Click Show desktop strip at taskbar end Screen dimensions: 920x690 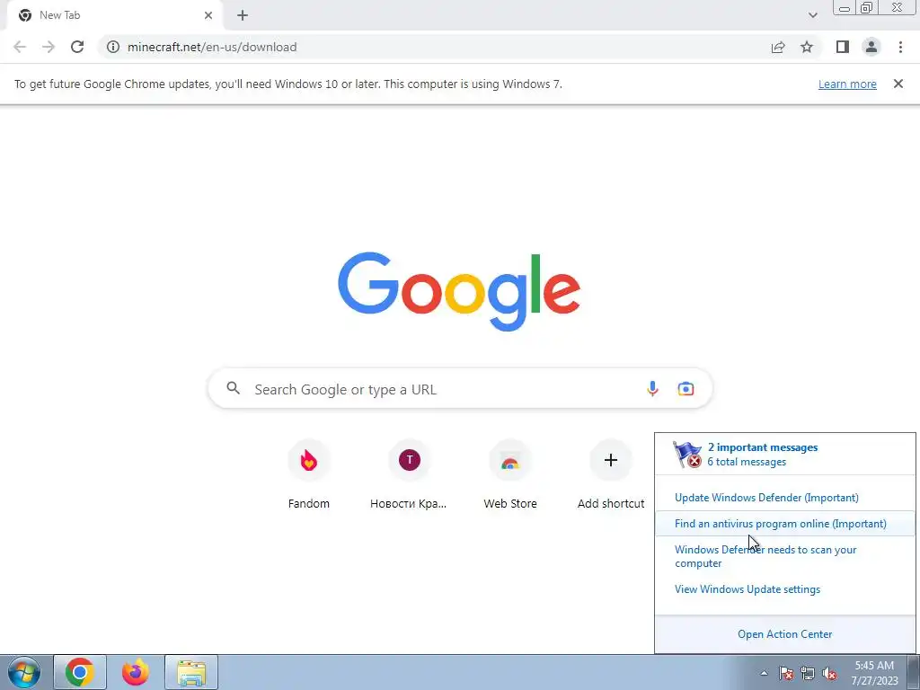click(x=913, y=672)
